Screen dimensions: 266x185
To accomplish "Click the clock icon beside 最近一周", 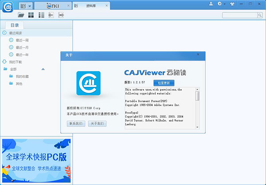I will pos(11,40).
